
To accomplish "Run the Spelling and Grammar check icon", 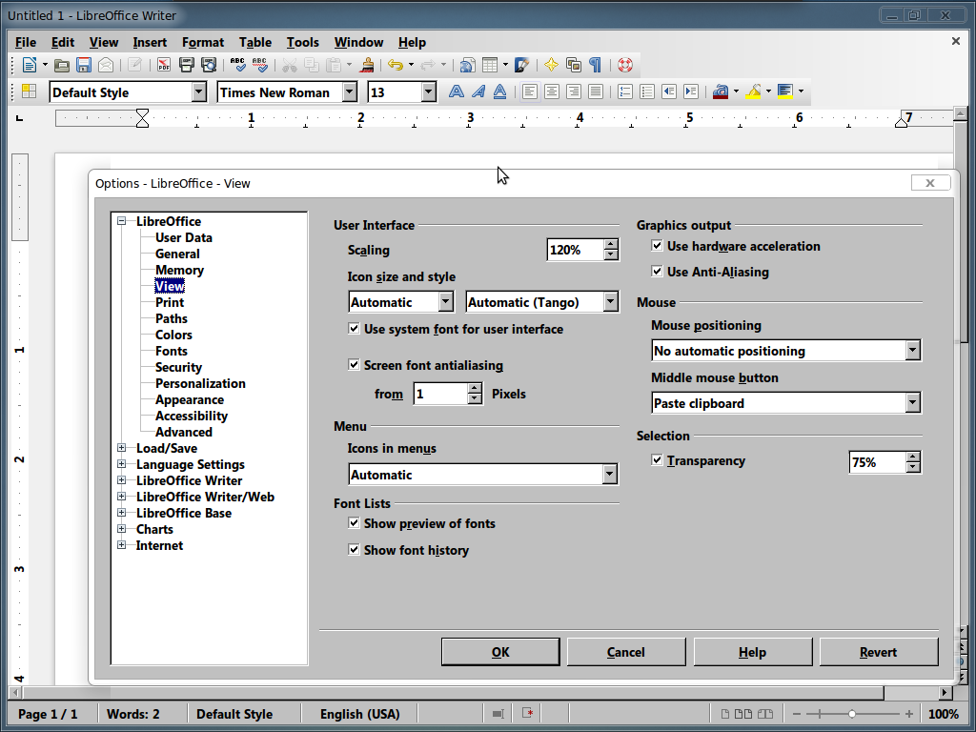I will pos(237,65).
